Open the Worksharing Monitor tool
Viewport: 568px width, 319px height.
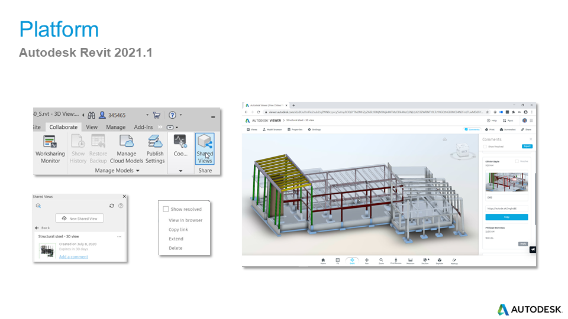click(50, 149)
